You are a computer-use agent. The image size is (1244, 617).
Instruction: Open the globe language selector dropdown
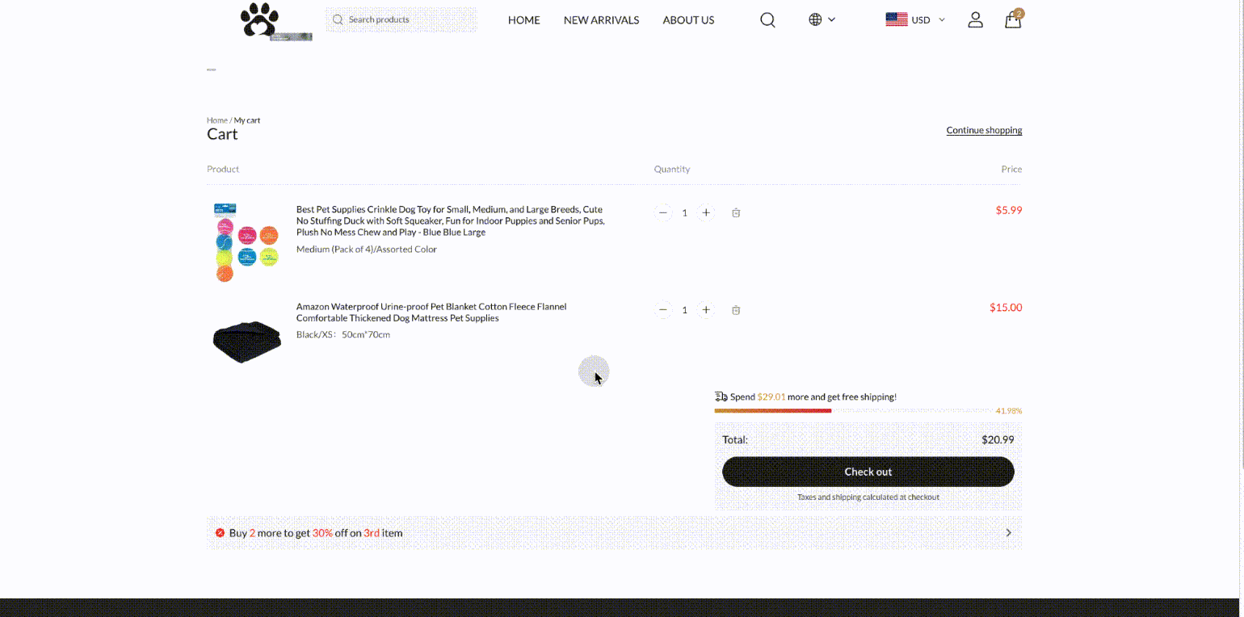[x=822, y=20]
